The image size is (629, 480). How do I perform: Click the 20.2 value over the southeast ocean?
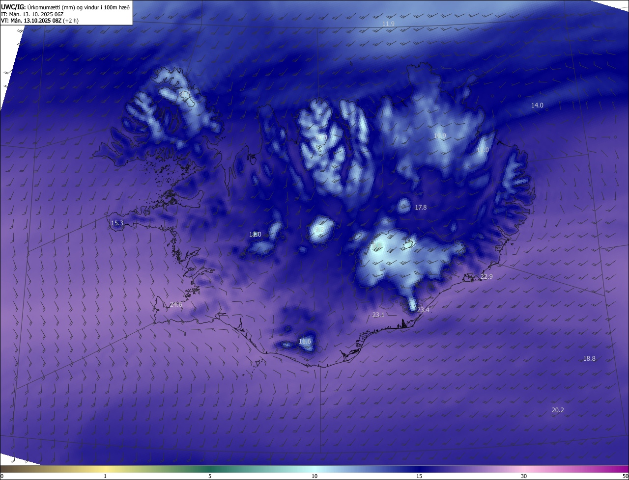coord(558,410)
